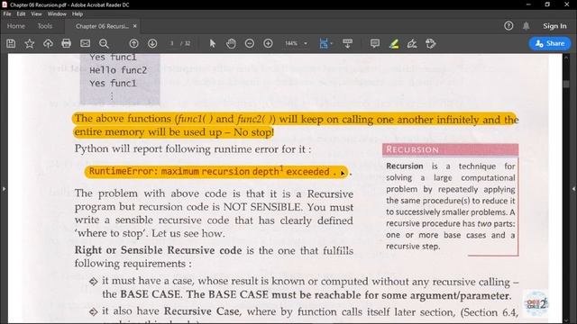Close the Chapter 06 Recursion tab
This screenshot has height=324, width=577.
pos(134,26)
